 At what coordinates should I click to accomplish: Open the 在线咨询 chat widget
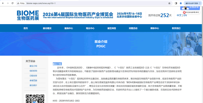[194, 7]
